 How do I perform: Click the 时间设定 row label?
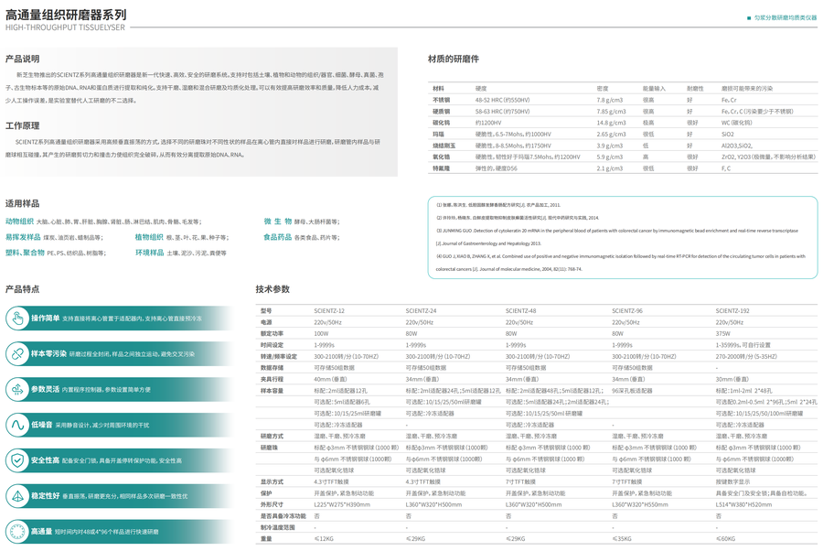[272, 345]
